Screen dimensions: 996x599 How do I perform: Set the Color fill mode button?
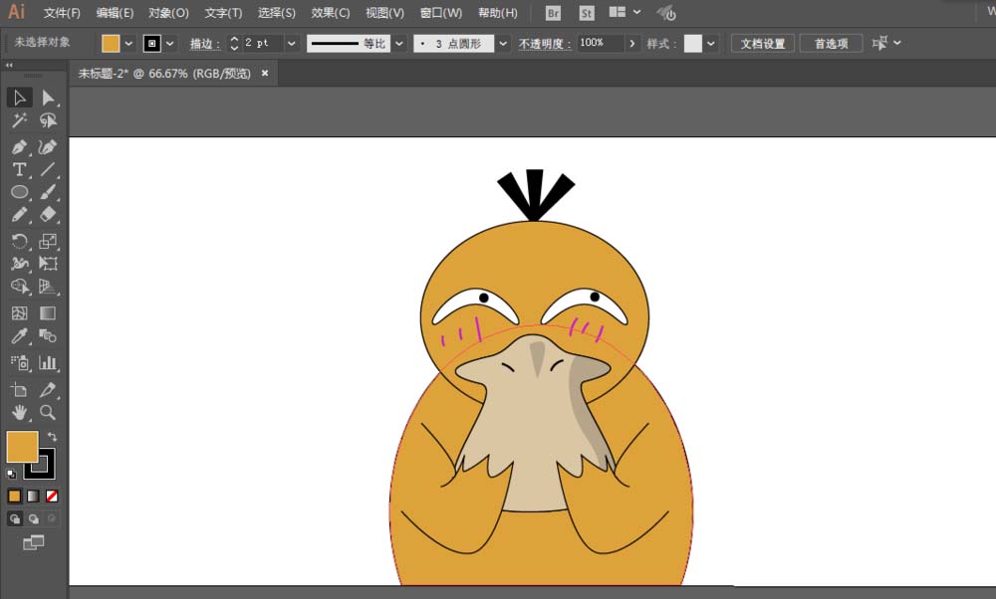(15, 497)
